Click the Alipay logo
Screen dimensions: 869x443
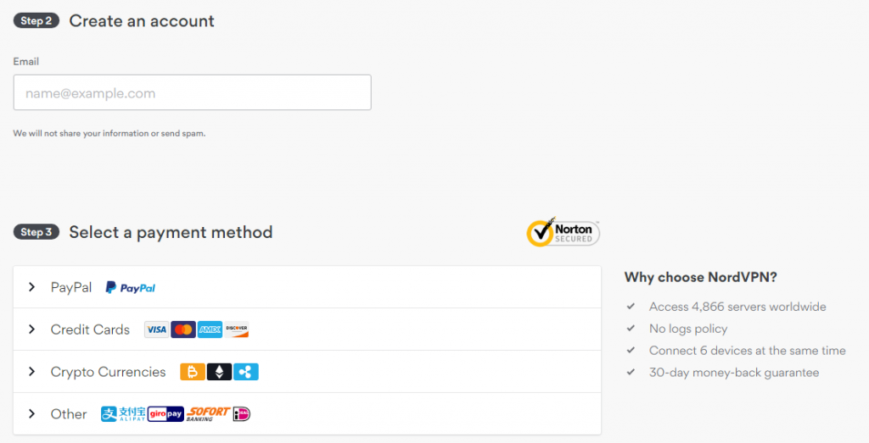pos(123,413)
